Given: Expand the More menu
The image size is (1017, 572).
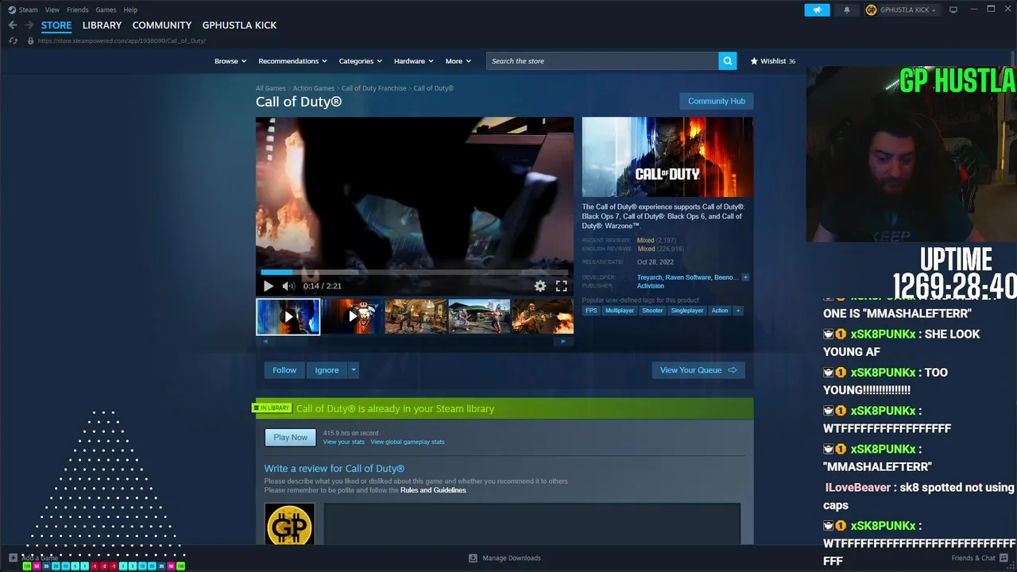Looking at the screenshot, I should (458, 61).
